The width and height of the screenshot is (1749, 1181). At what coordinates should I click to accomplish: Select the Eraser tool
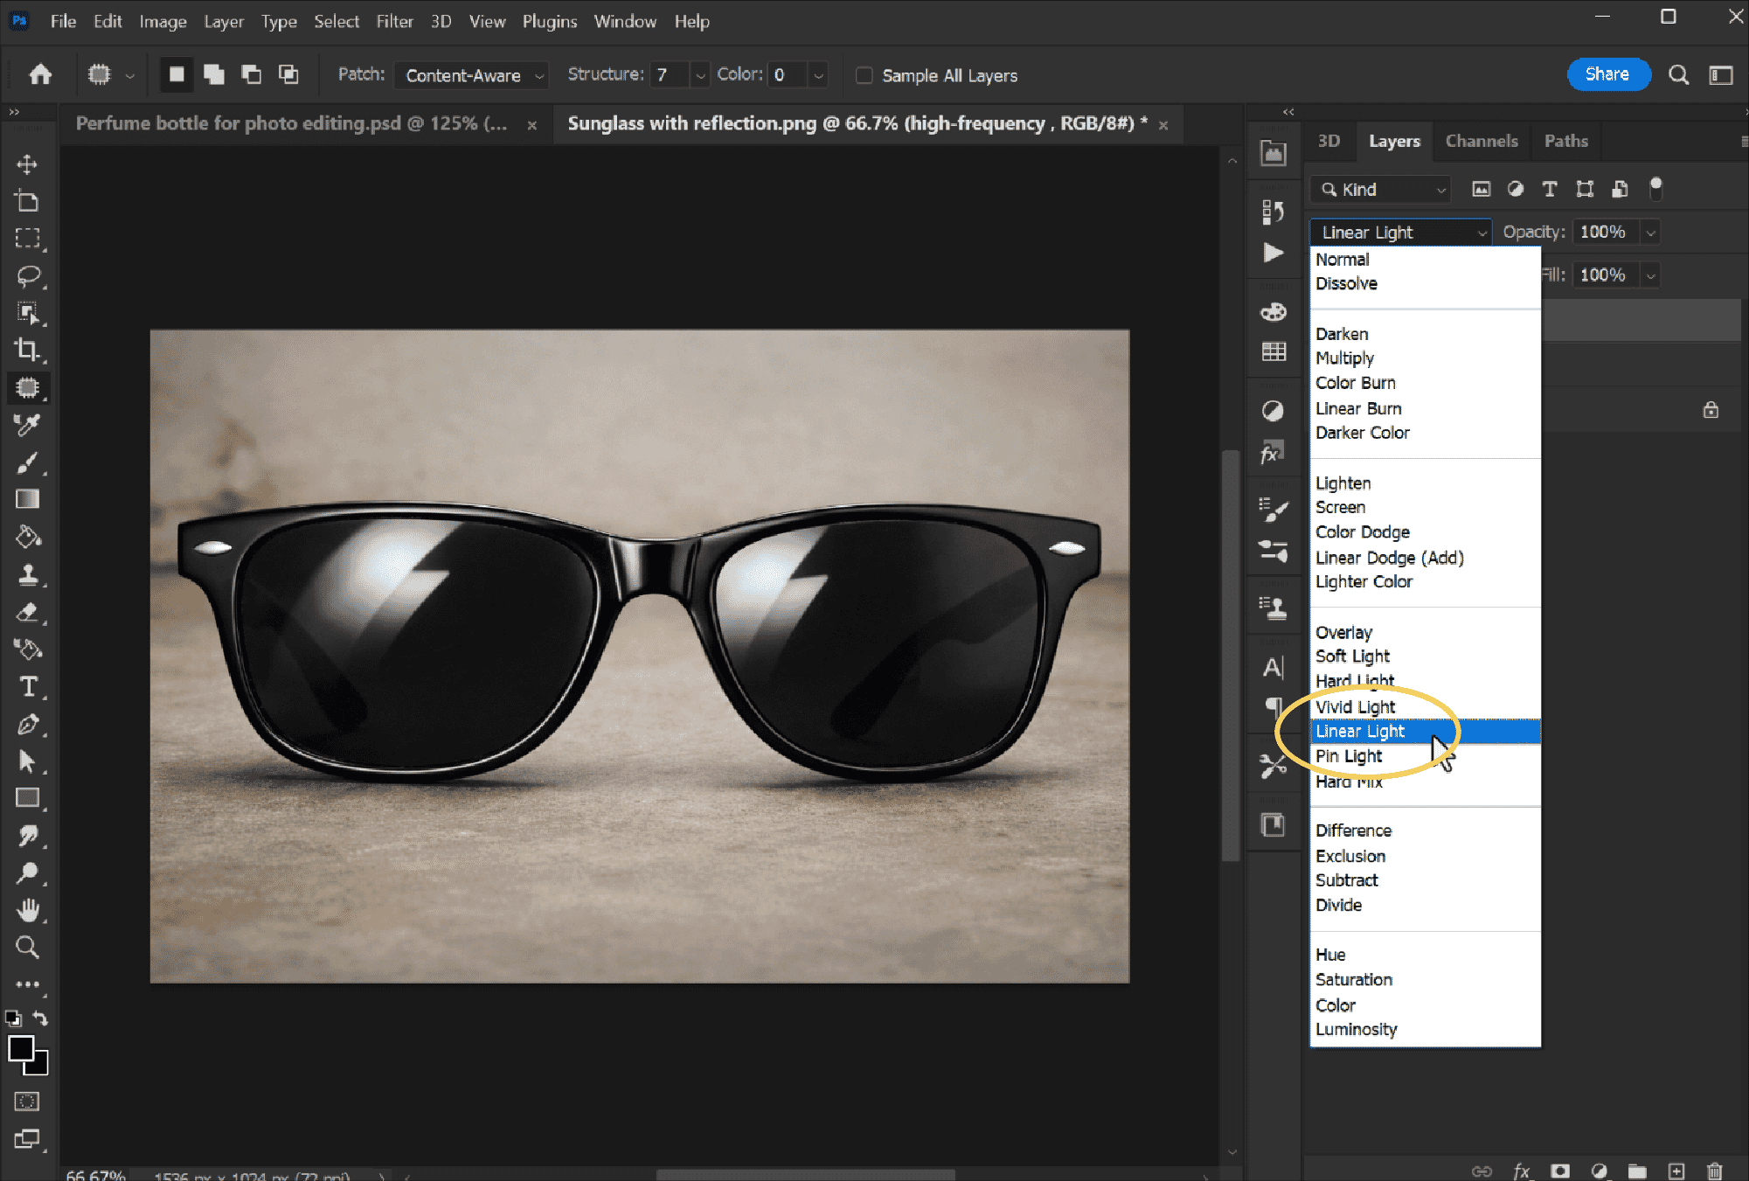click(x=27, y=612)
